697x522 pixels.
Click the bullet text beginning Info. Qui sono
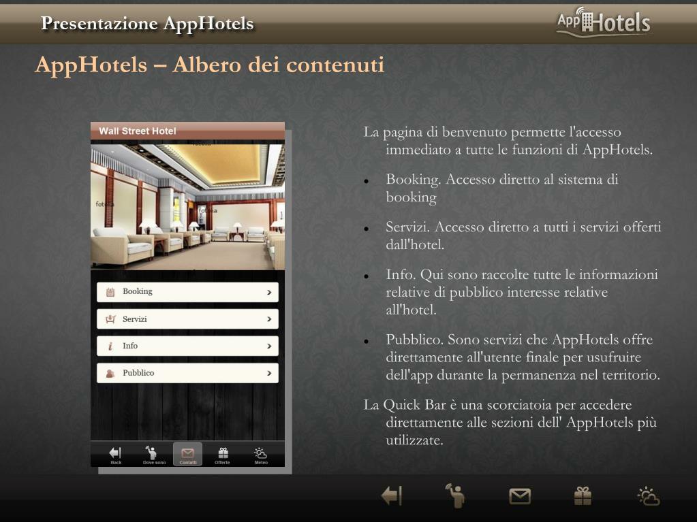click(521, 292)
